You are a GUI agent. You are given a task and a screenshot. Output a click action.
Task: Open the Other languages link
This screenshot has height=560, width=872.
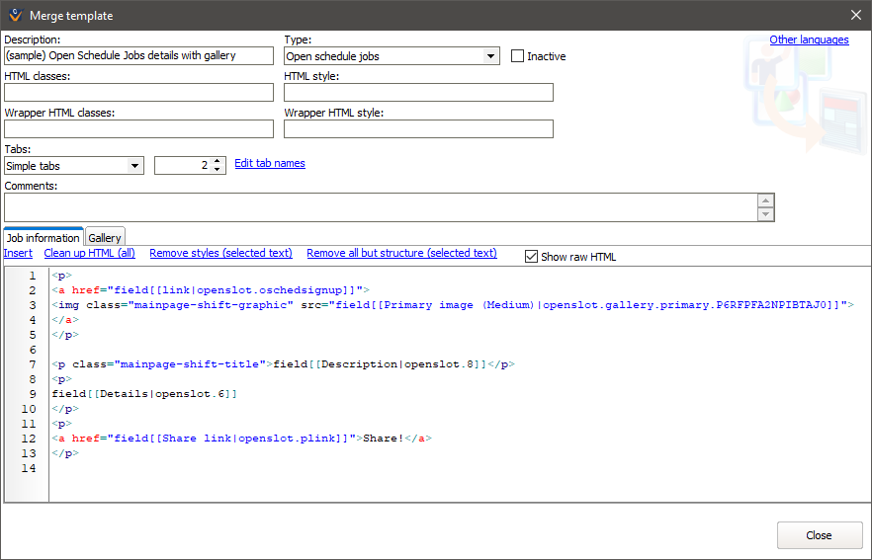pyautogui.click(x=809, y=40)
